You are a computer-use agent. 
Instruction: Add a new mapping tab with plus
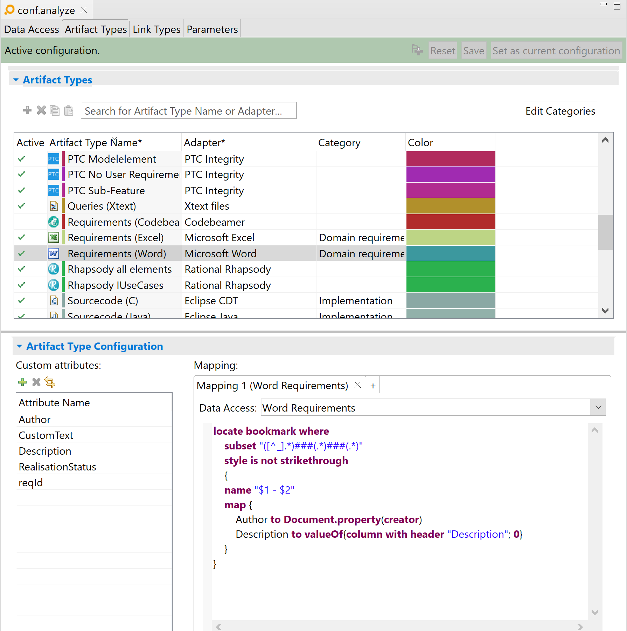[373, 386]
